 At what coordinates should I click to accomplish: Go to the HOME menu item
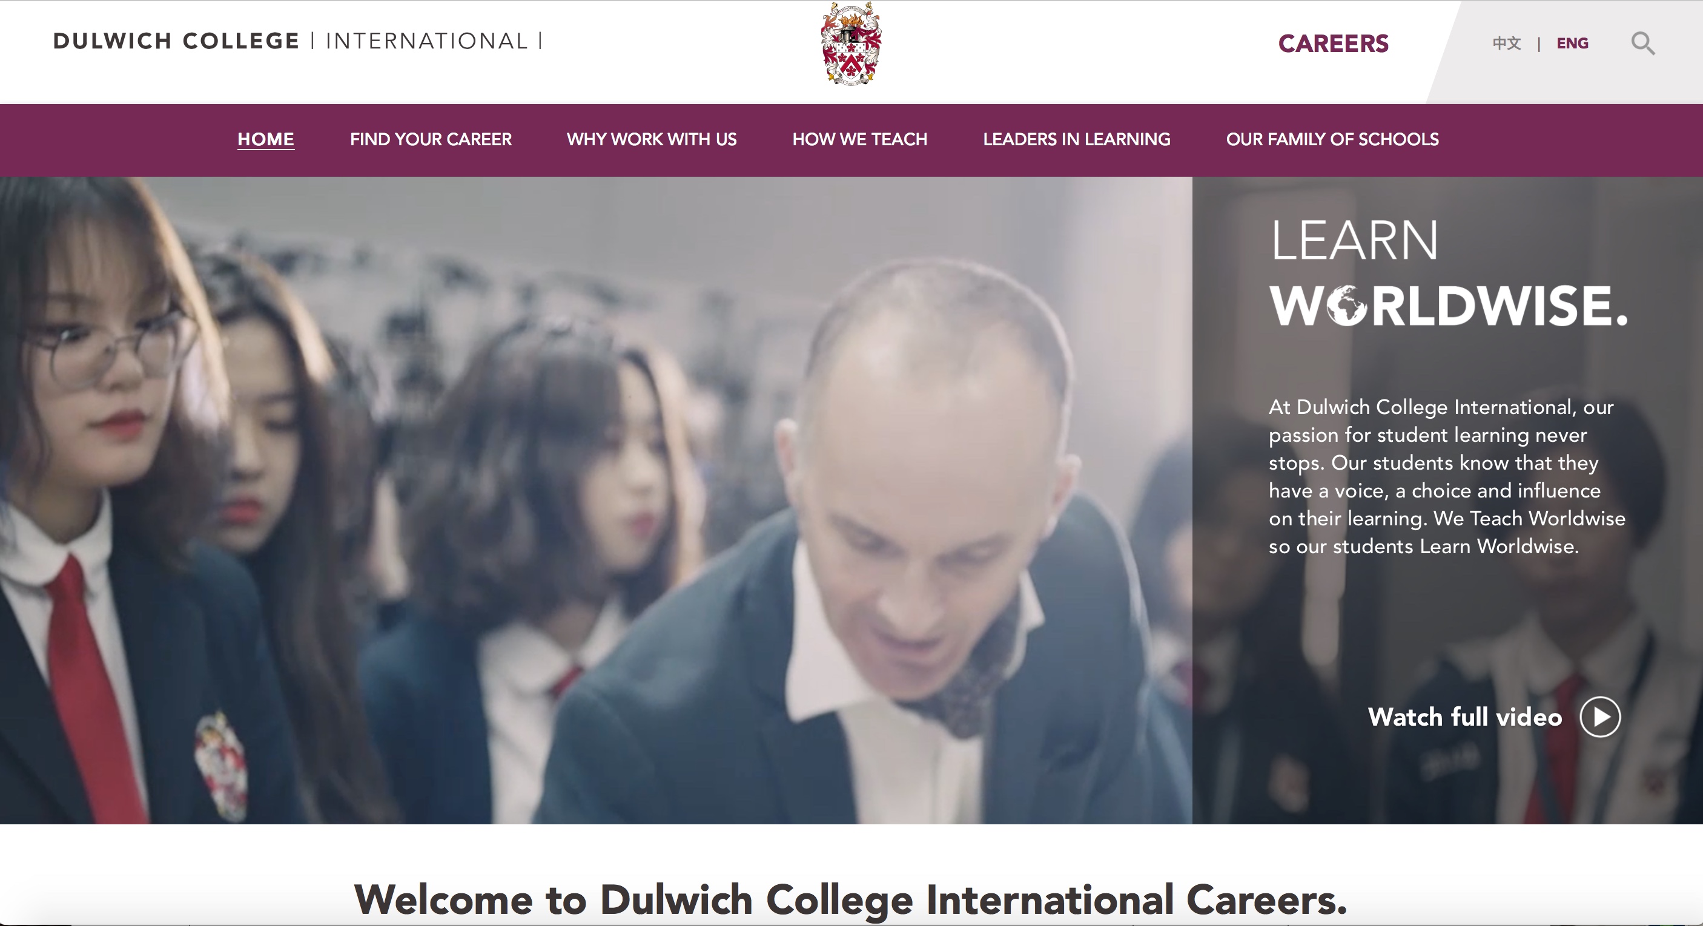coord(266,139)
